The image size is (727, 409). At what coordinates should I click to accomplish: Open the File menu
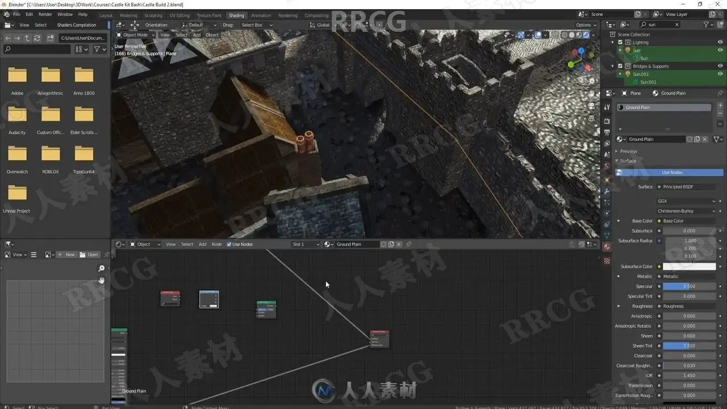pos(17,14)
